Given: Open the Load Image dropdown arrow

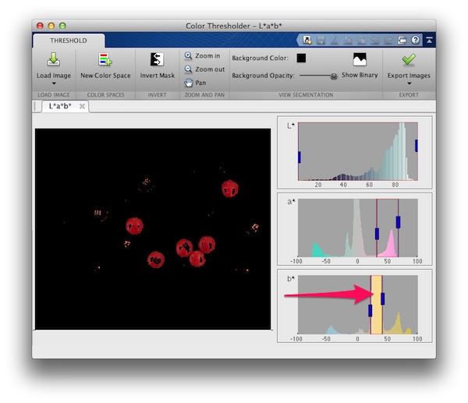Looking at the screenshot, I should tap(53, 83).
